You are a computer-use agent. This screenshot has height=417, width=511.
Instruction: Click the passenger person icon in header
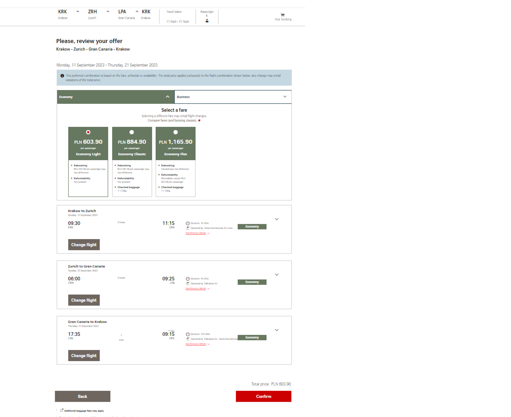click(x=207, y=21)
